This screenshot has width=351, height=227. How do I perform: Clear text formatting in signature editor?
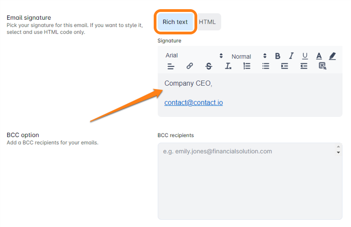click(x=228, y=66)
